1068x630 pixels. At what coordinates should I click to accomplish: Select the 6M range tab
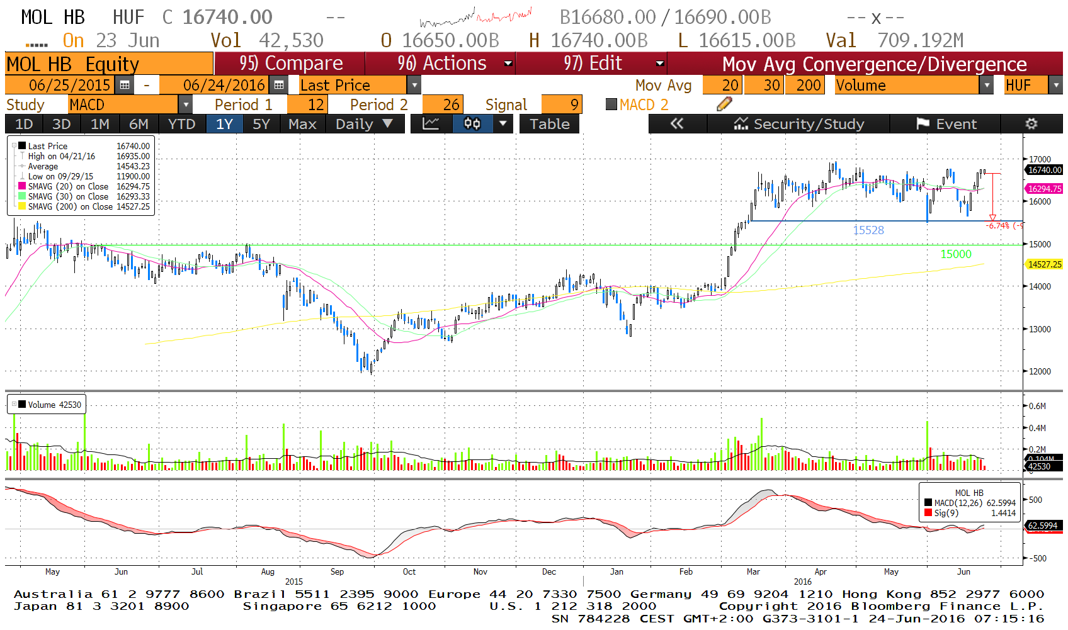click(x=139, y=124)
